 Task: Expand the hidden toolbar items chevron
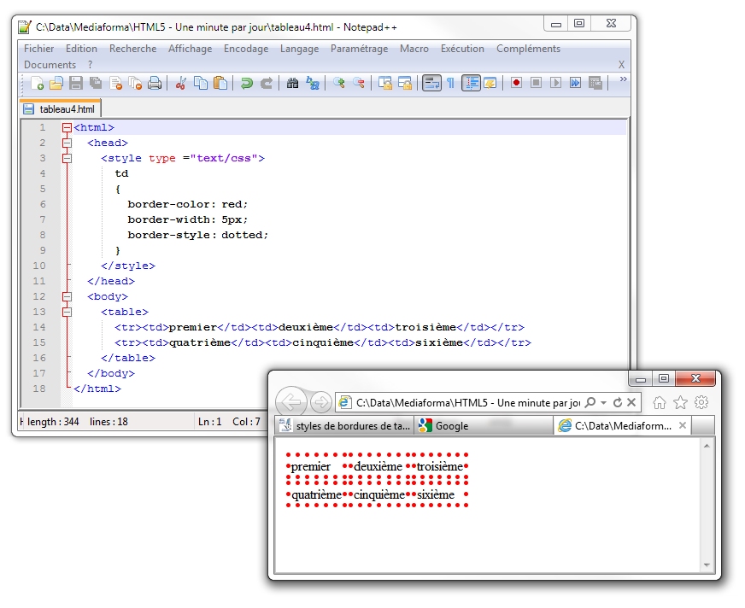click(x=623, y=80)
